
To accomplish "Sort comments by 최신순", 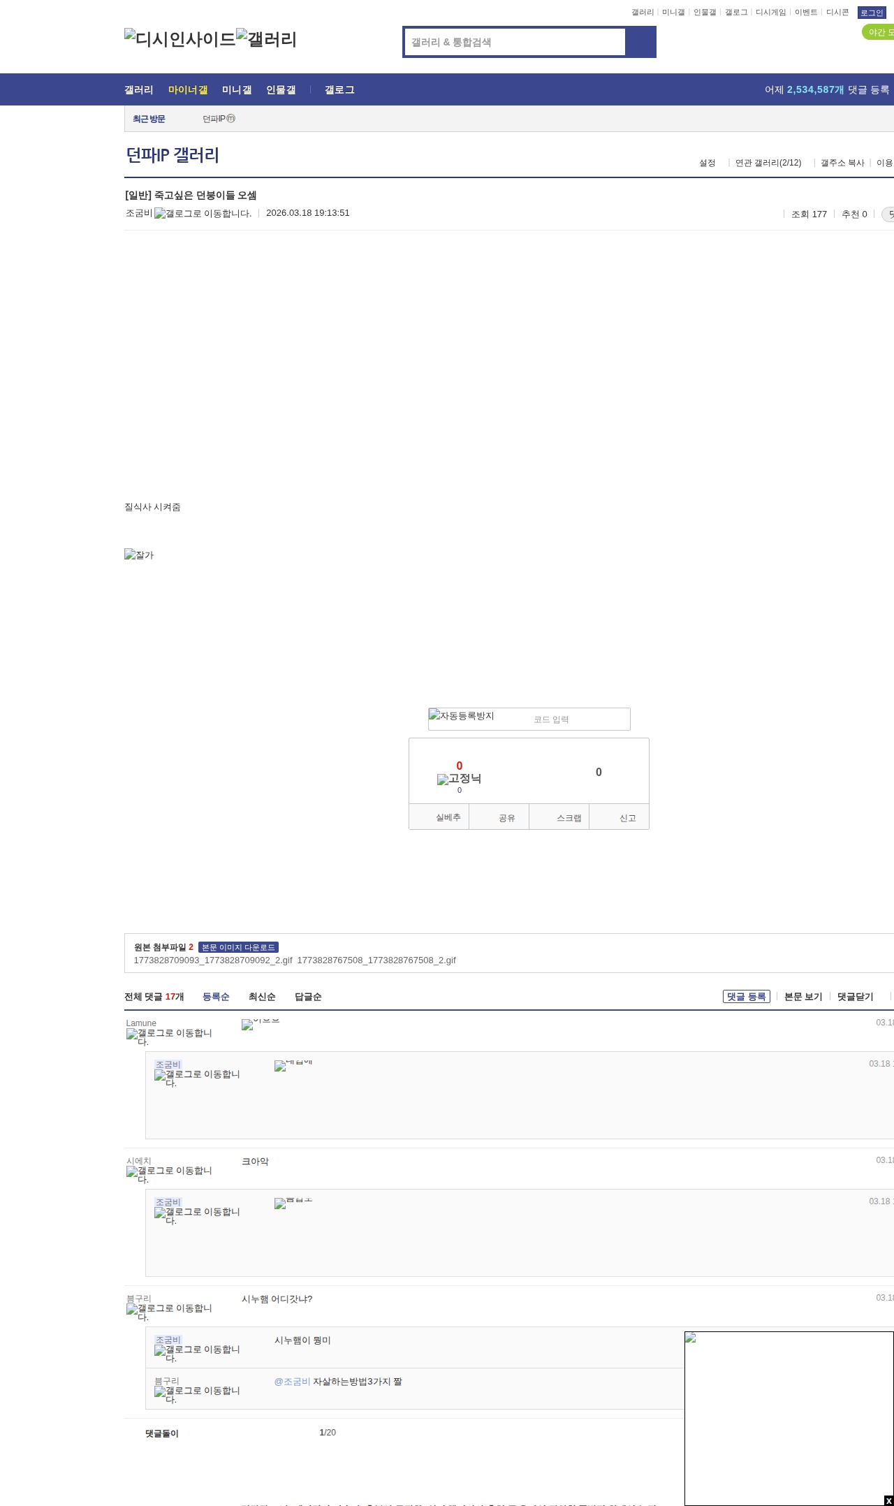I will [x=262, y=997].
